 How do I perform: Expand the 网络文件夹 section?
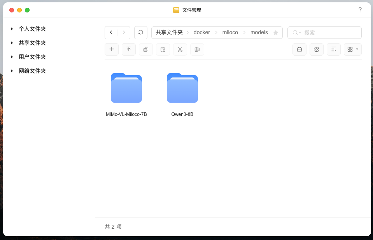point(12,71)
